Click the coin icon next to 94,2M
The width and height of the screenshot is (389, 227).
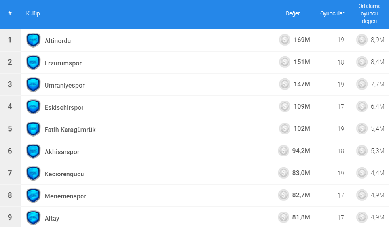coord(283,151)
